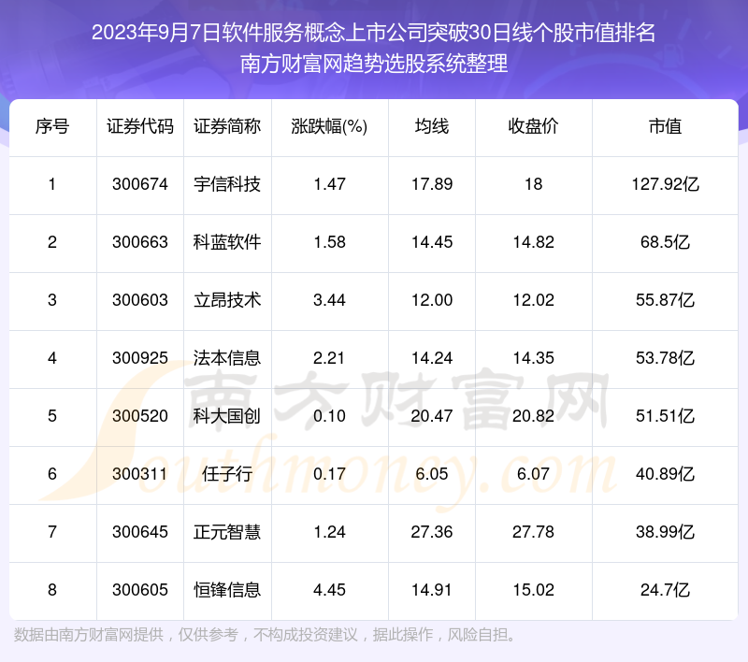Select stock code 300603
Screen dimensions: 748x662
tap(139, 300)
